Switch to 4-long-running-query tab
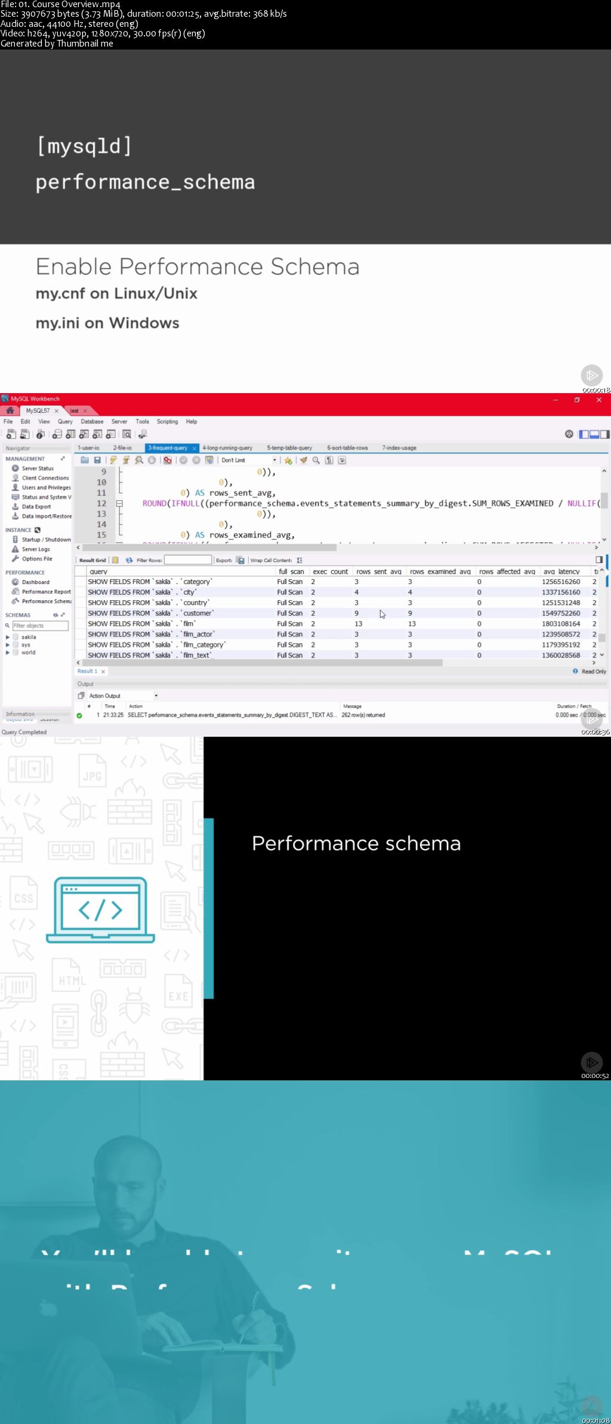 tap(227, 447)
